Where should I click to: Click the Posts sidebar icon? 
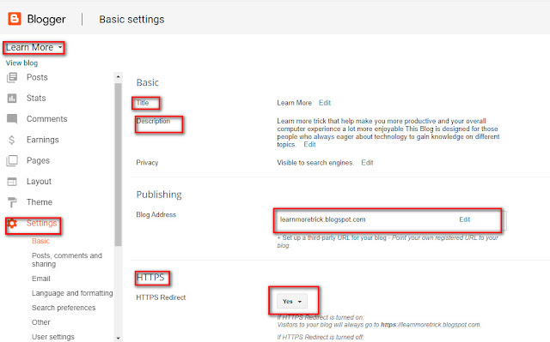(x=12, y=77)
